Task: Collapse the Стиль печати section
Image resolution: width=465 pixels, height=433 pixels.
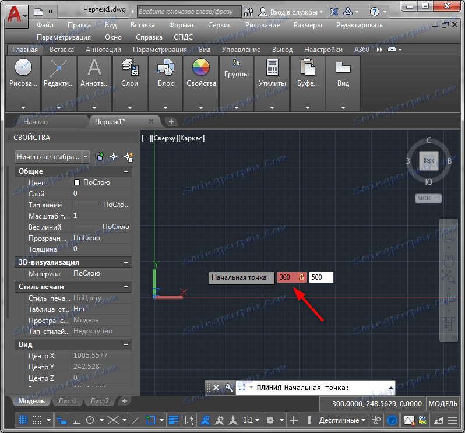Action: pos(126,287)
